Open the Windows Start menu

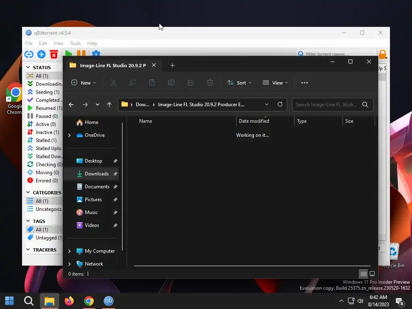[10, 301]
